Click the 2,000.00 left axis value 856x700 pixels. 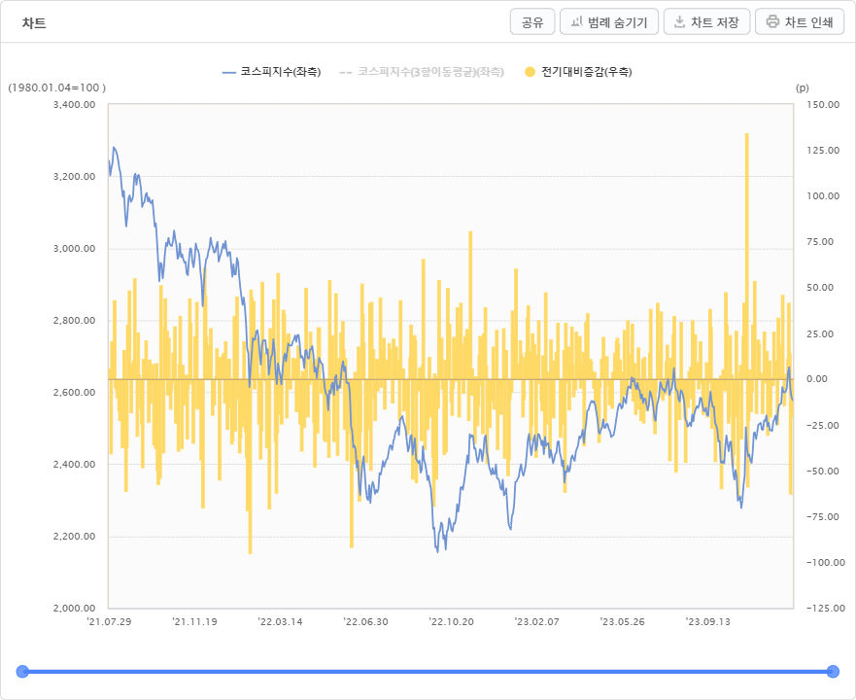(74, 609)
